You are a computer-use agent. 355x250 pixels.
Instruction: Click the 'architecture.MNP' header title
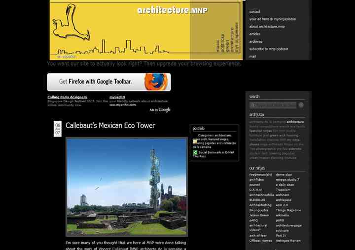pos(172,10)
